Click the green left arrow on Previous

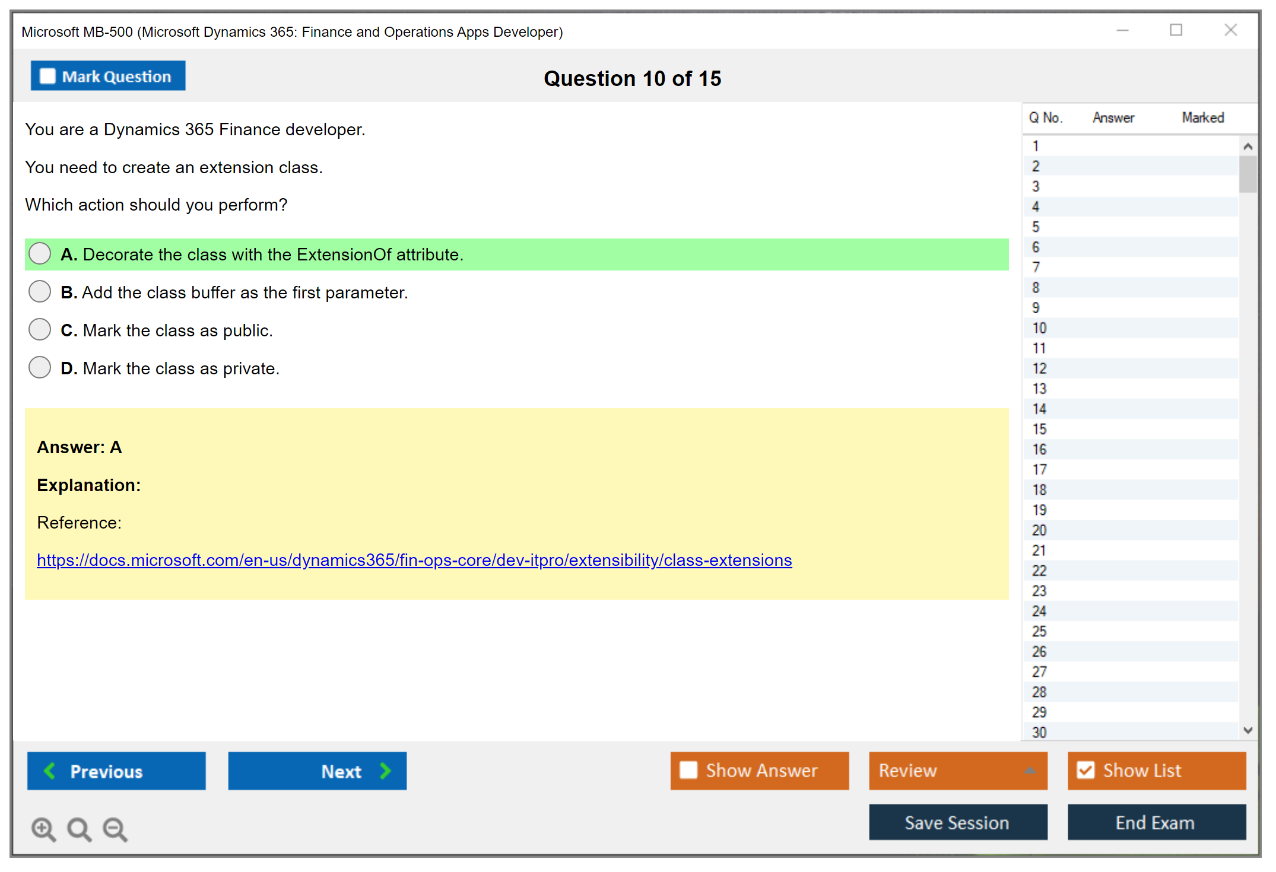tap(50, 771)
